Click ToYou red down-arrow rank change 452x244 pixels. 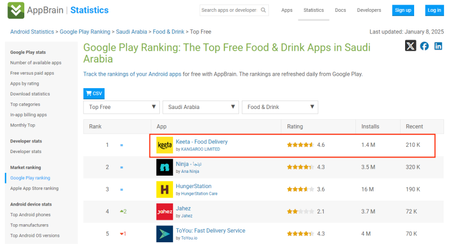pyautogui.click(x=123, y=234)
